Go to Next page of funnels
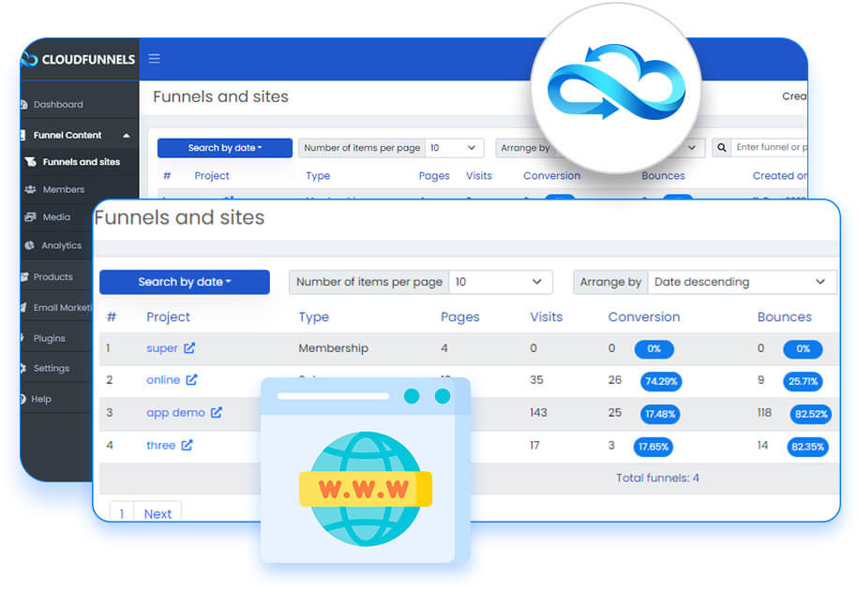Image resolution: width=858 pixels, height=589 pixels. (158, 513)
